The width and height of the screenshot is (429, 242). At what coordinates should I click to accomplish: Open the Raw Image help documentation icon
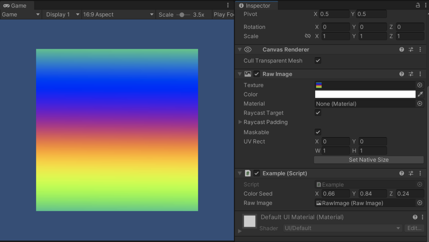(x=401, y=74)
